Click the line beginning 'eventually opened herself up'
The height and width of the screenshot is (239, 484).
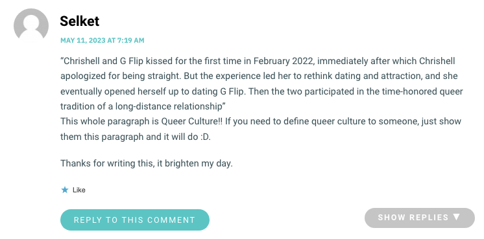[261, 91]
